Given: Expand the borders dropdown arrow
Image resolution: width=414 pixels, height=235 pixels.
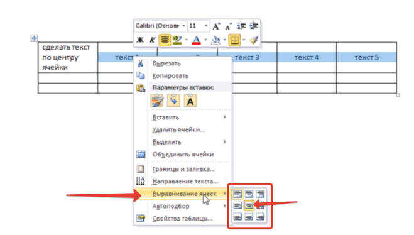Looking at the screenshot, I should pyautogui.click(x=244, y=40).
